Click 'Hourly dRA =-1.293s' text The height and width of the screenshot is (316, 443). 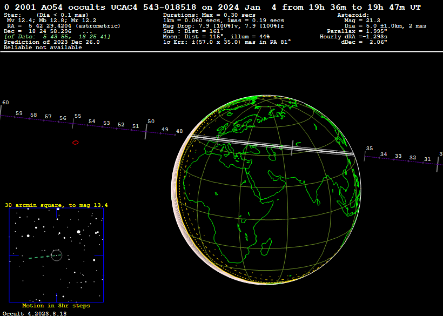tap(353, 36)
